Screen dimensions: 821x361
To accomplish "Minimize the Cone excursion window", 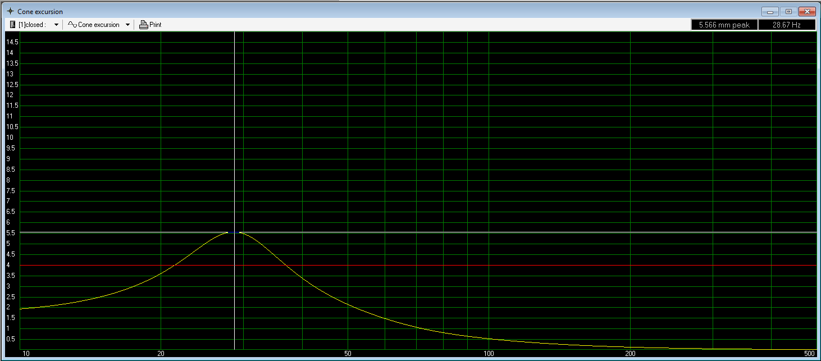I will pyautogui.click(x=769, y=11).
